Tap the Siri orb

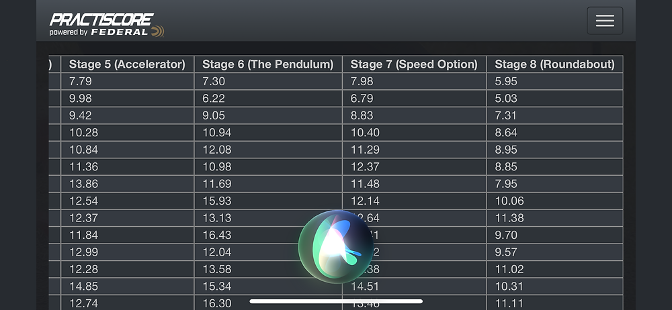(x=335, y=246)
